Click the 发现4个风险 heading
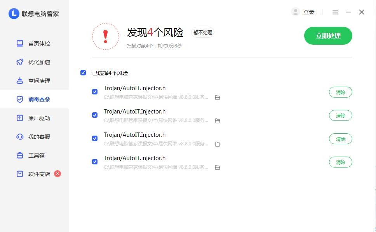This screenshot has height=232, width=376. (155, 32)
